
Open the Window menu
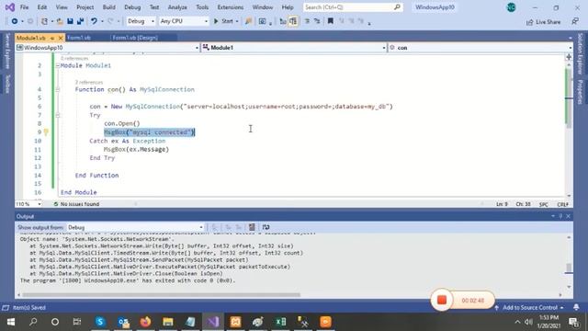(x=263, y=7)
